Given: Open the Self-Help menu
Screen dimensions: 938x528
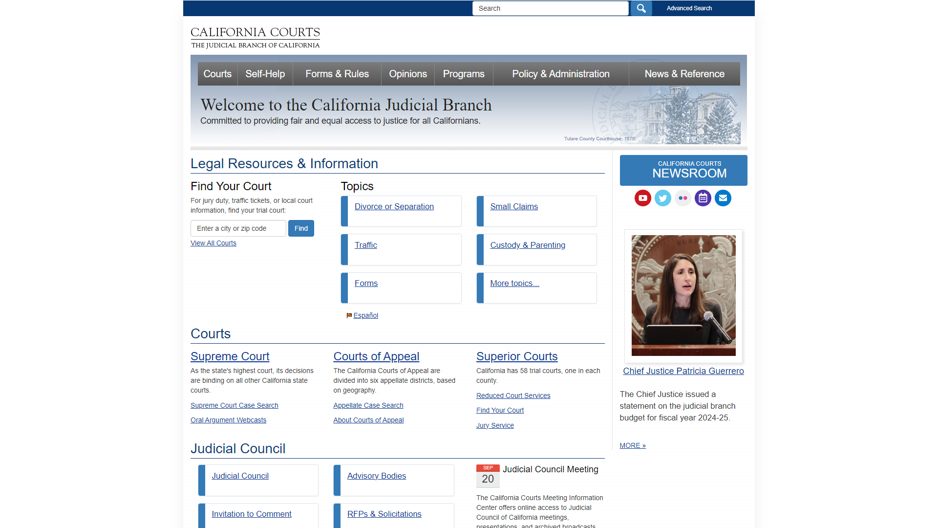Looking at the screenshot, I should point(265,74).
